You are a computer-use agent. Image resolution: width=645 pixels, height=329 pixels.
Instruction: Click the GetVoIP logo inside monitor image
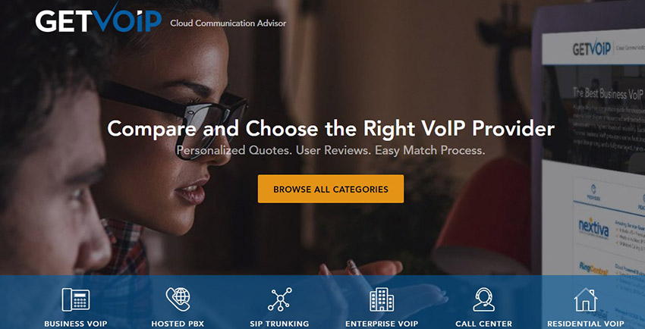point(590,49)
